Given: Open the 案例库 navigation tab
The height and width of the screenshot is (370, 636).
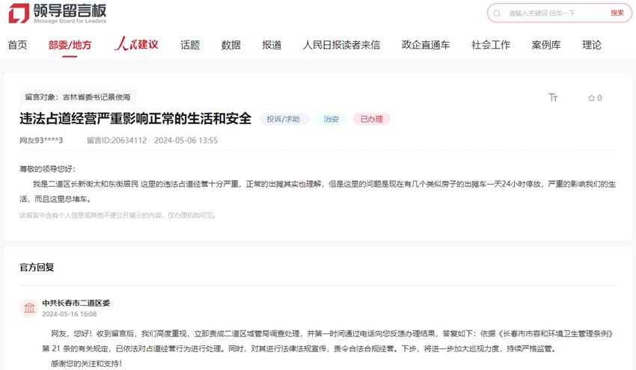Looking at the screenshot, I should click(x=546, y=45).
